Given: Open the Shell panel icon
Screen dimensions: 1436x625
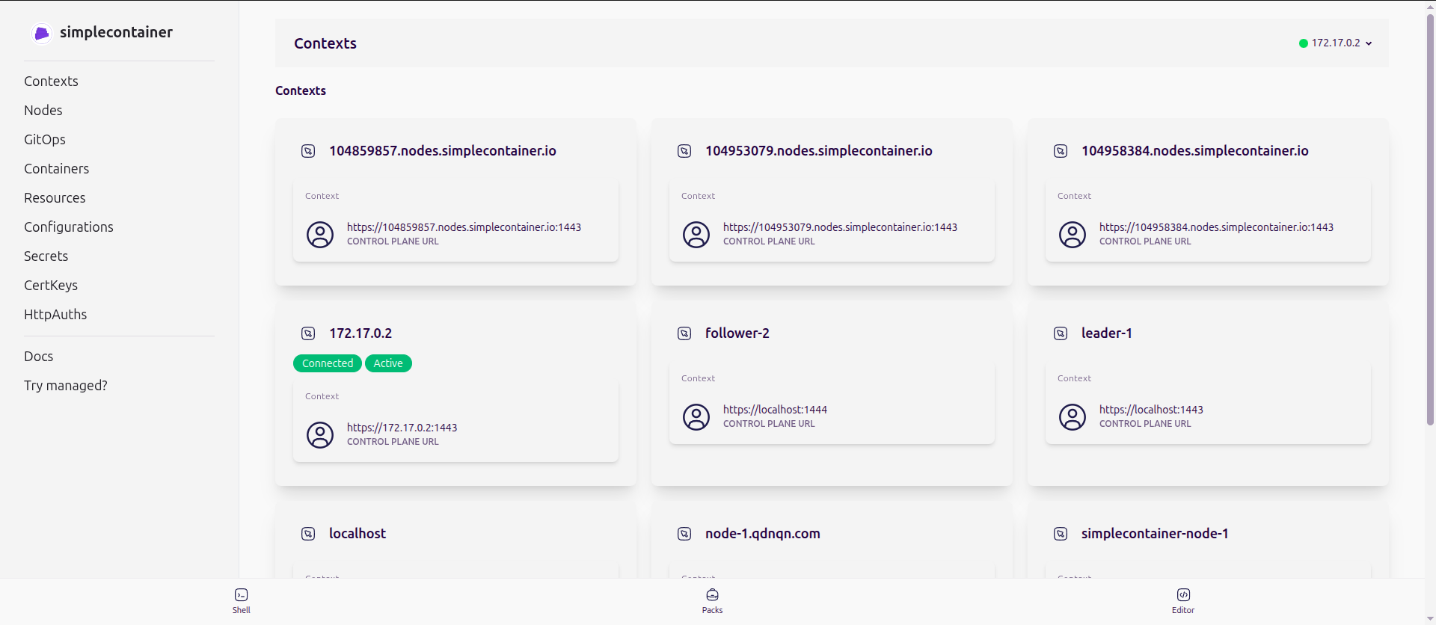Looking at the screenshot, I should point(241,595).
